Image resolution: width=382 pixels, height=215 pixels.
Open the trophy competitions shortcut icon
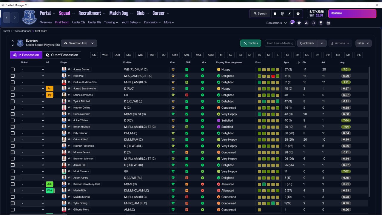coord(321,23)
